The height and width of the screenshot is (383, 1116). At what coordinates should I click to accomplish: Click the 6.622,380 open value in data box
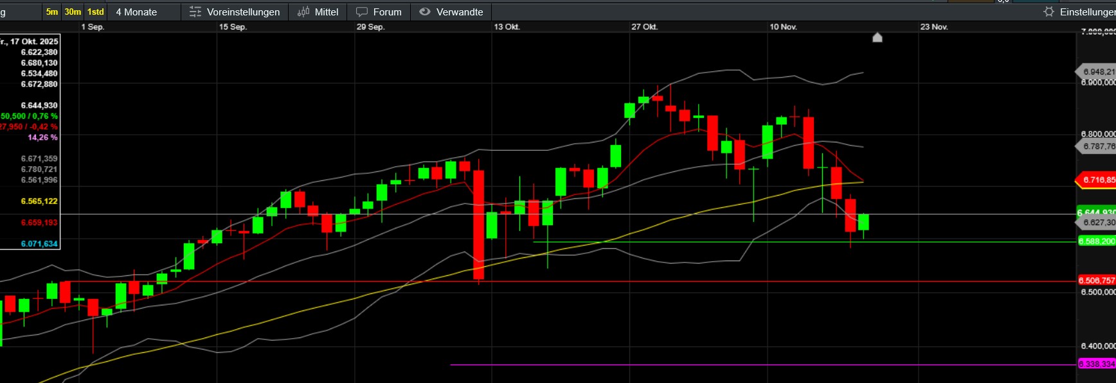tap(39, 52)
